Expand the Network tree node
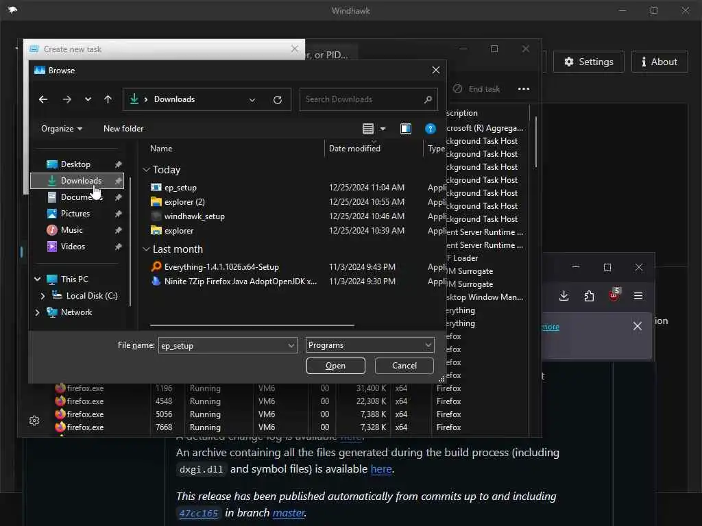 tap(38, 312)
